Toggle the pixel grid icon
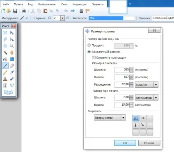This screenshot has width=174, height=152. tap(81, 11)
